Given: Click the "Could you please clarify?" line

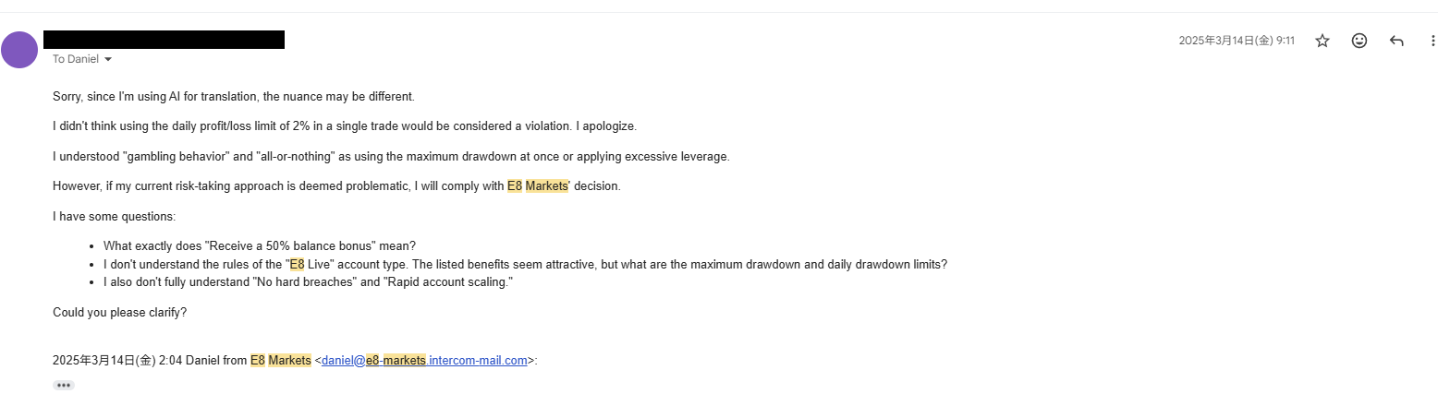Looking at the screenshot, I should point(120,313).
